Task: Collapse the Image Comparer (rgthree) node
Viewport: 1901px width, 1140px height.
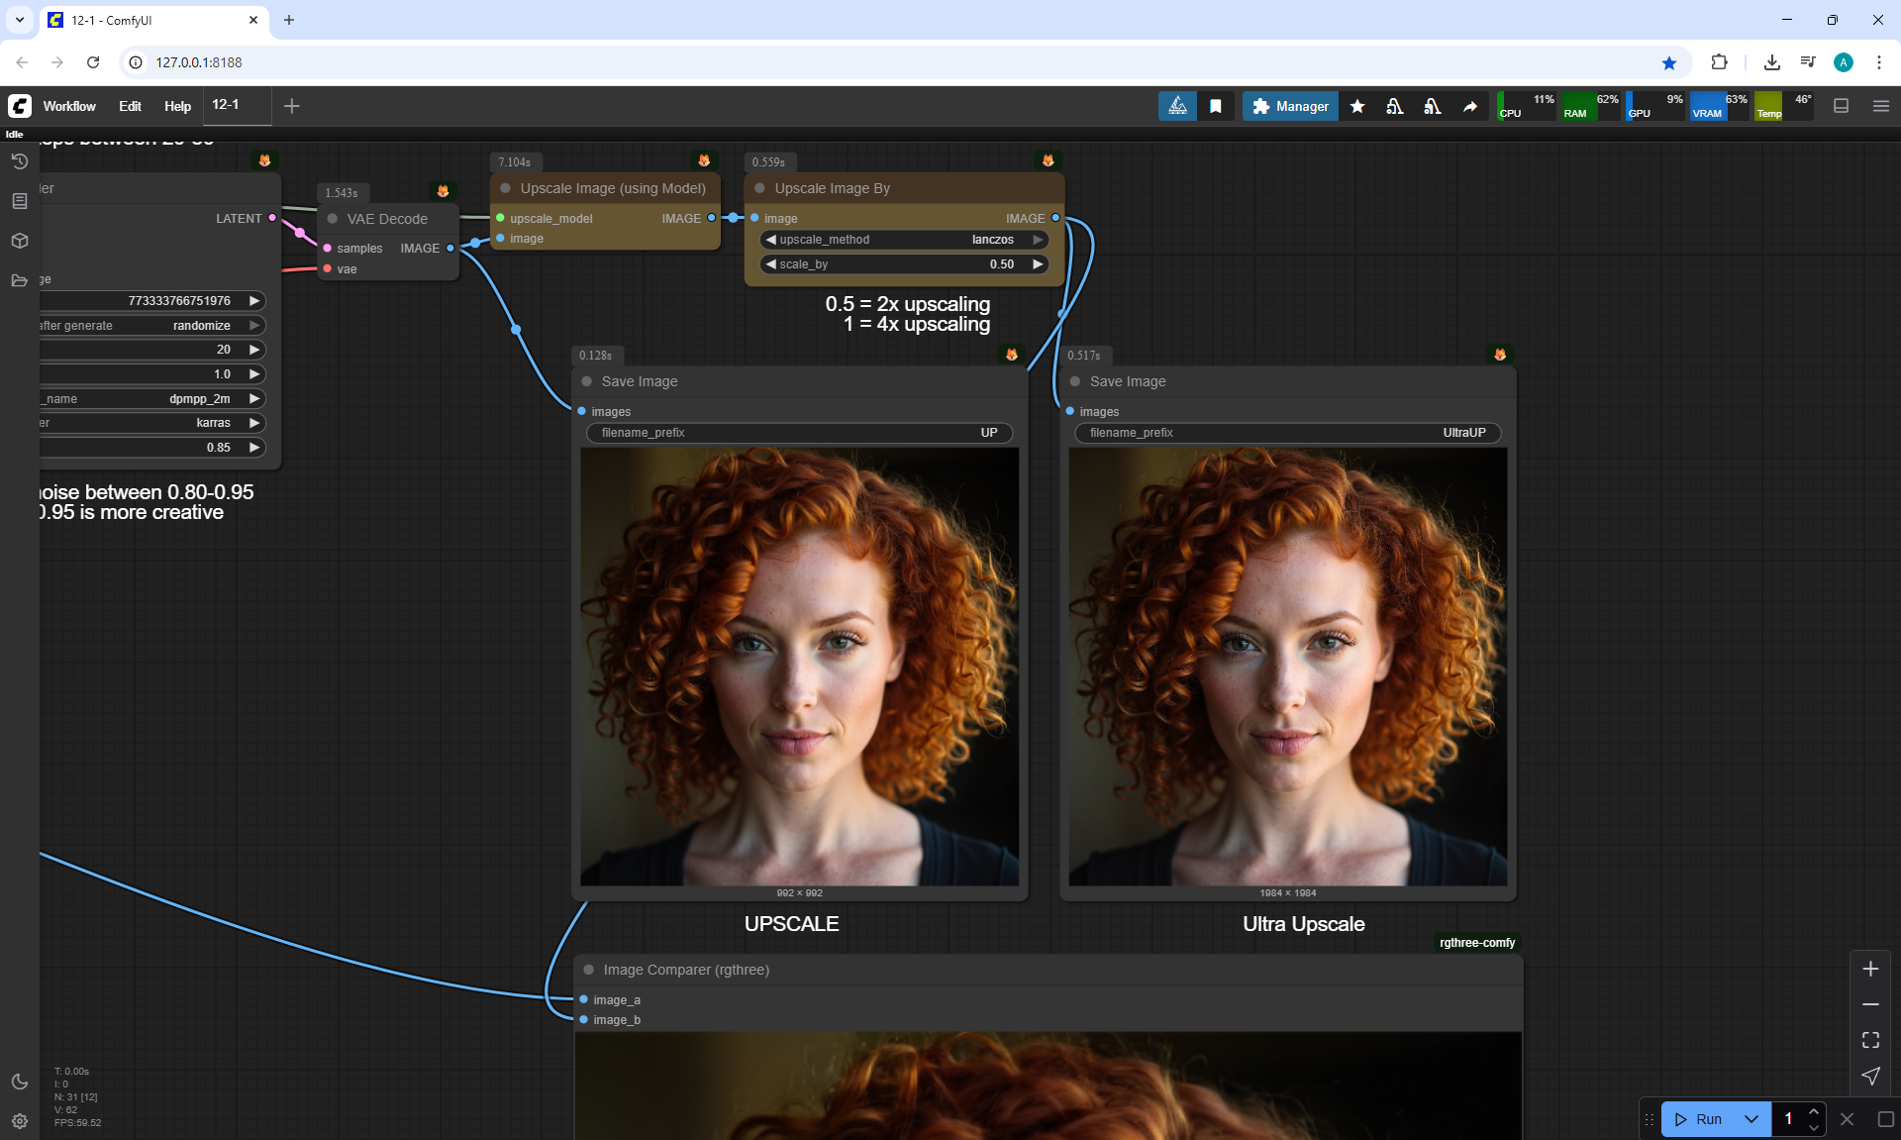Action: (588, 970)
